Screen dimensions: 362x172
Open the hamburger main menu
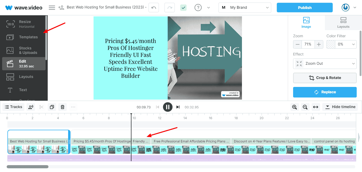click(52, 8)
